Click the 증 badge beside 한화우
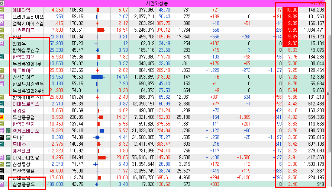This screenshot has height=190, width=332. point(2,43)
